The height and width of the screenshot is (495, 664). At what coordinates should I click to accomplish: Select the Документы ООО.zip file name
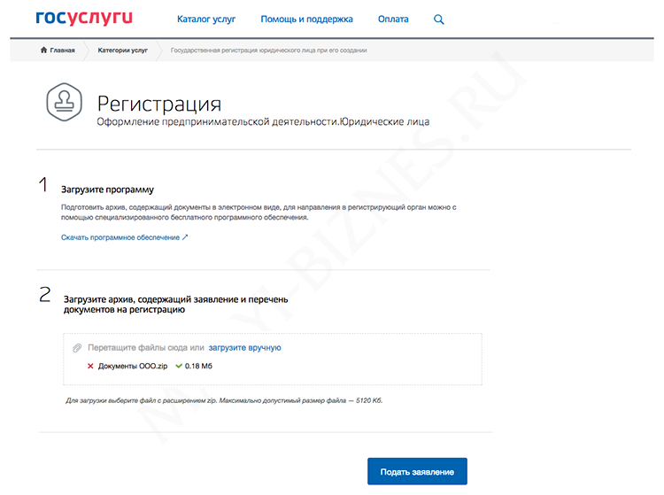[x=132, y=366]
